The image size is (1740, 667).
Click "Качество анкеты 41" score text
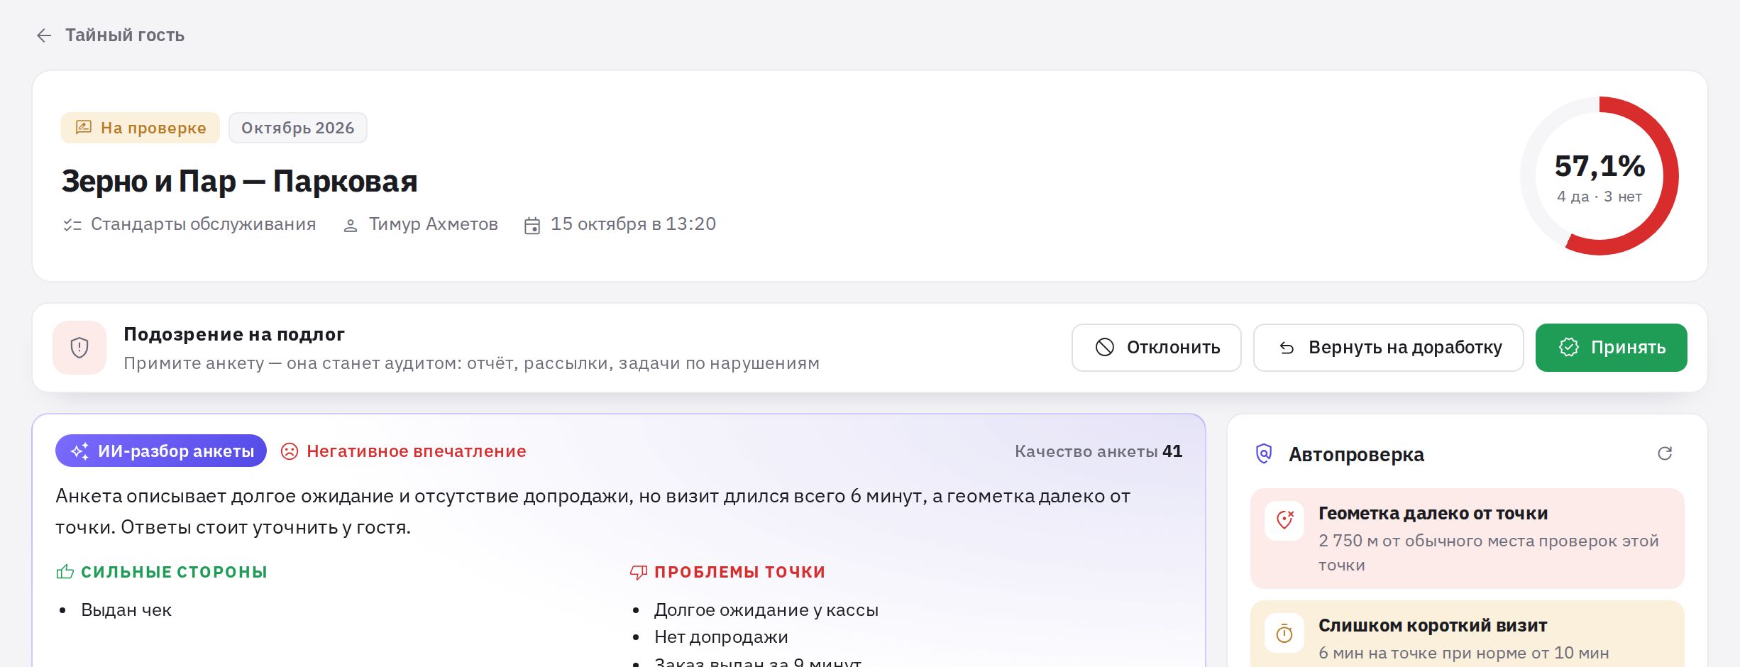click(x=1098, y=451)
